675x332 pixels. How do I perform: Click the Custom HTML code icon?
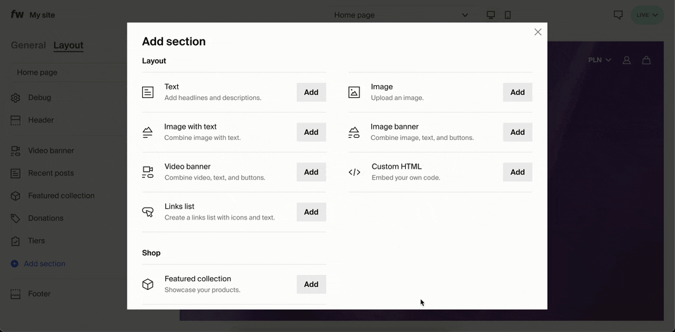click(354, 172)
